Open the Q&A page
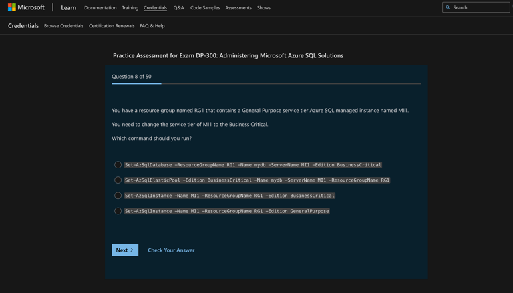513x293 pixels. pyautogui.click(x=178, y=8)
